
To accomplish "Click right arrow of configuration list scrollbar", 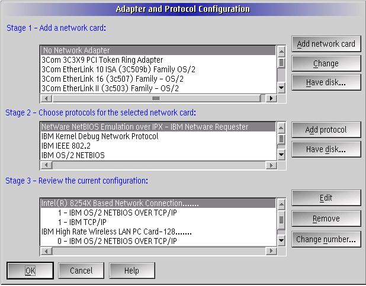I will tap(271, 251).
